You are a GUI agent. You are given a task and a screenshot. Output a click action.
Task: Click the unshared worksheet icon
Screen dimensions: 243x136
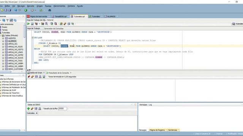tap(61, 24)
